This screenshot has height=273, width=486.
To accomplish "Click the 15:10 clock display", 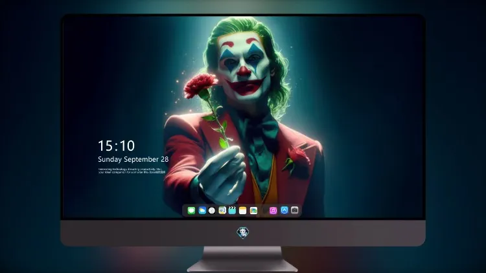I will [116, 146].
